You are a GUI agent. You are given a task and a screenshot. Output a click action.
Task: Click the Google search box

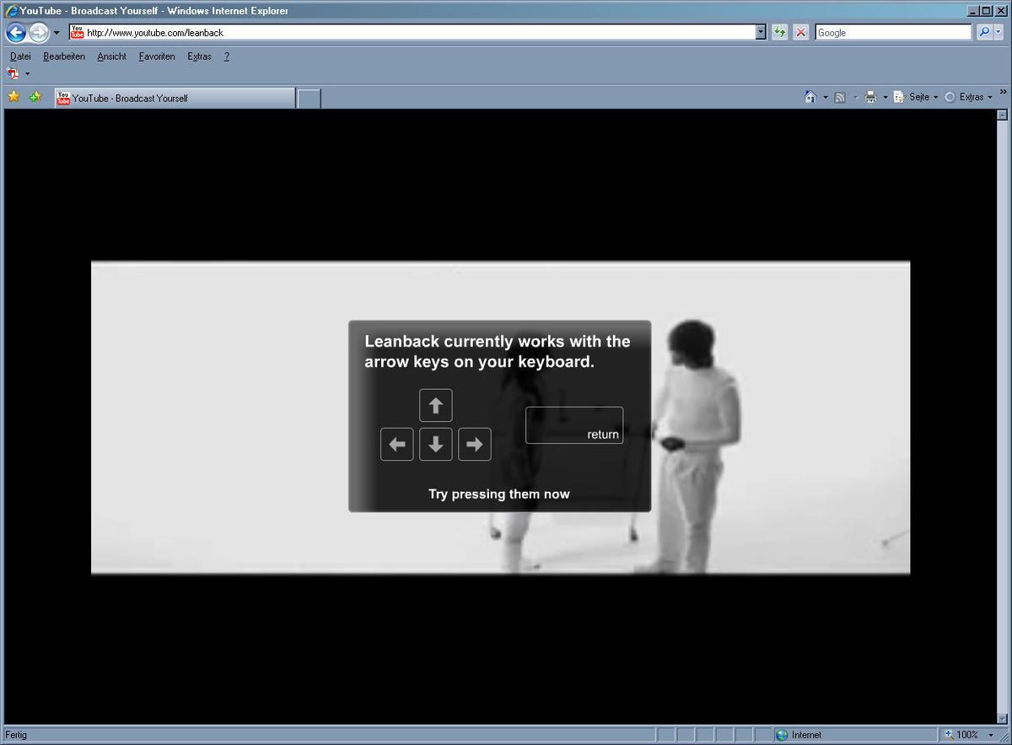tap(893, 32)
